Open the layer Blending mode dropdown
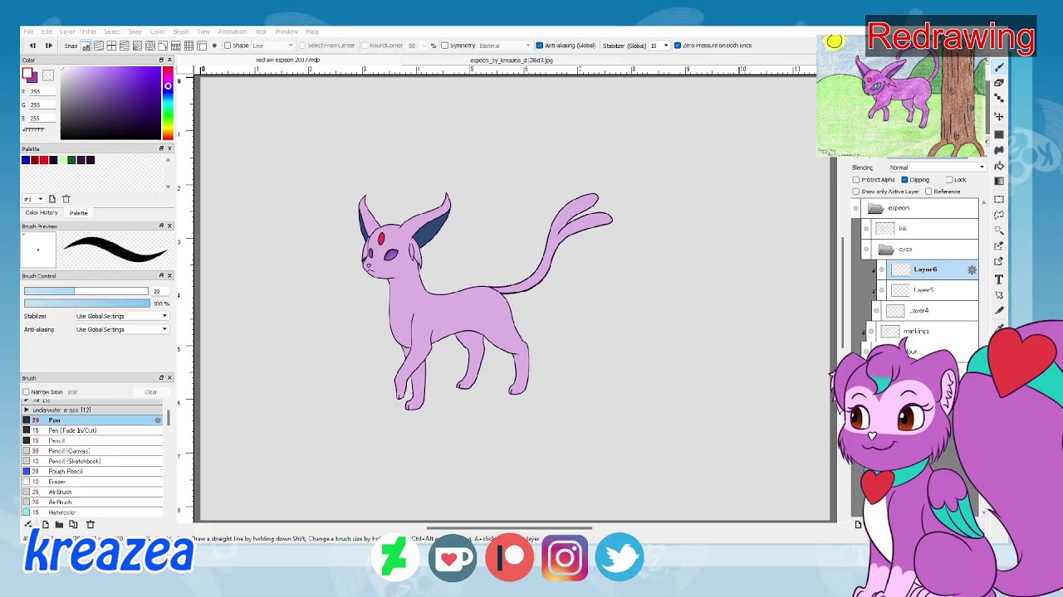Screen dimensions: 1063x597 pyautogui.click(x=937, y=167)
